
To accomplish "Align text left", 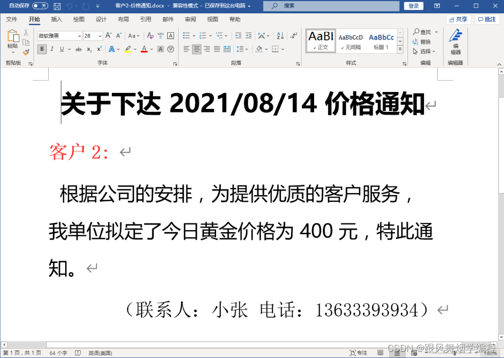I will (186, 49).
